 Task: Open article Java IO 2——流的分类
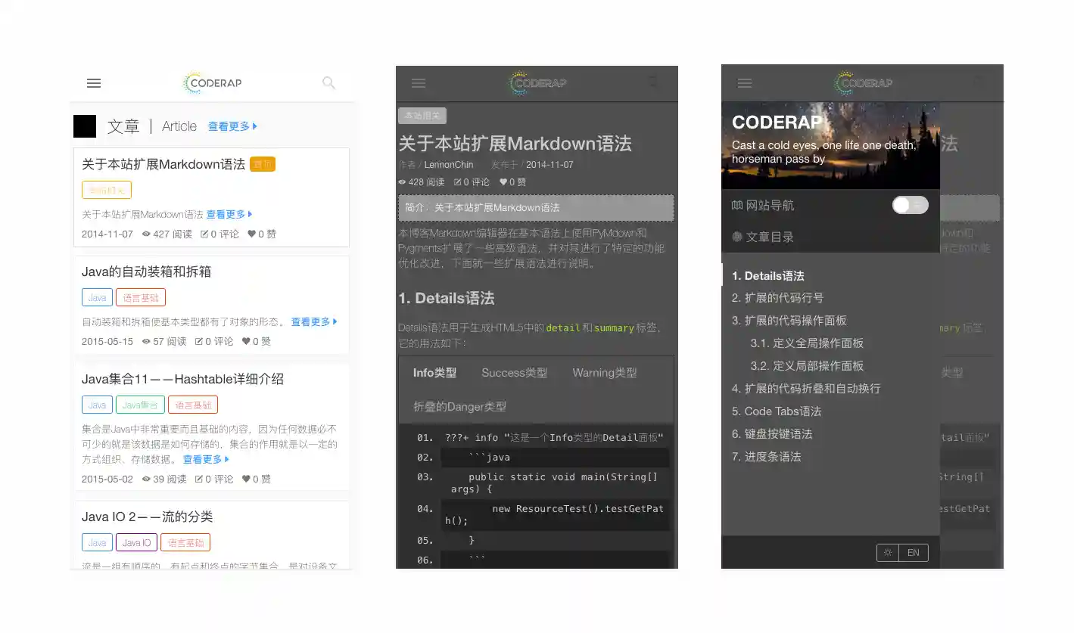148,517
